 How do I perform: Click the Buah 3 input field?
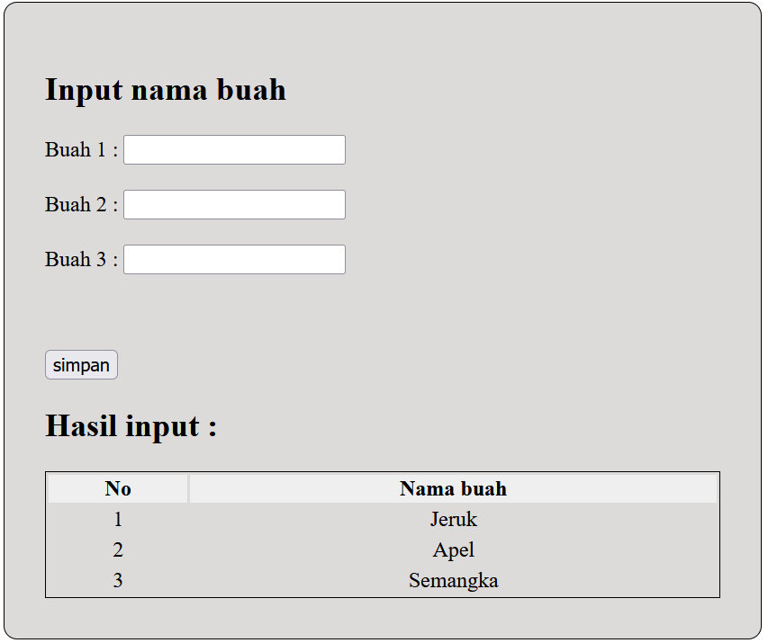pyautogui.click(x=234, y=259)
